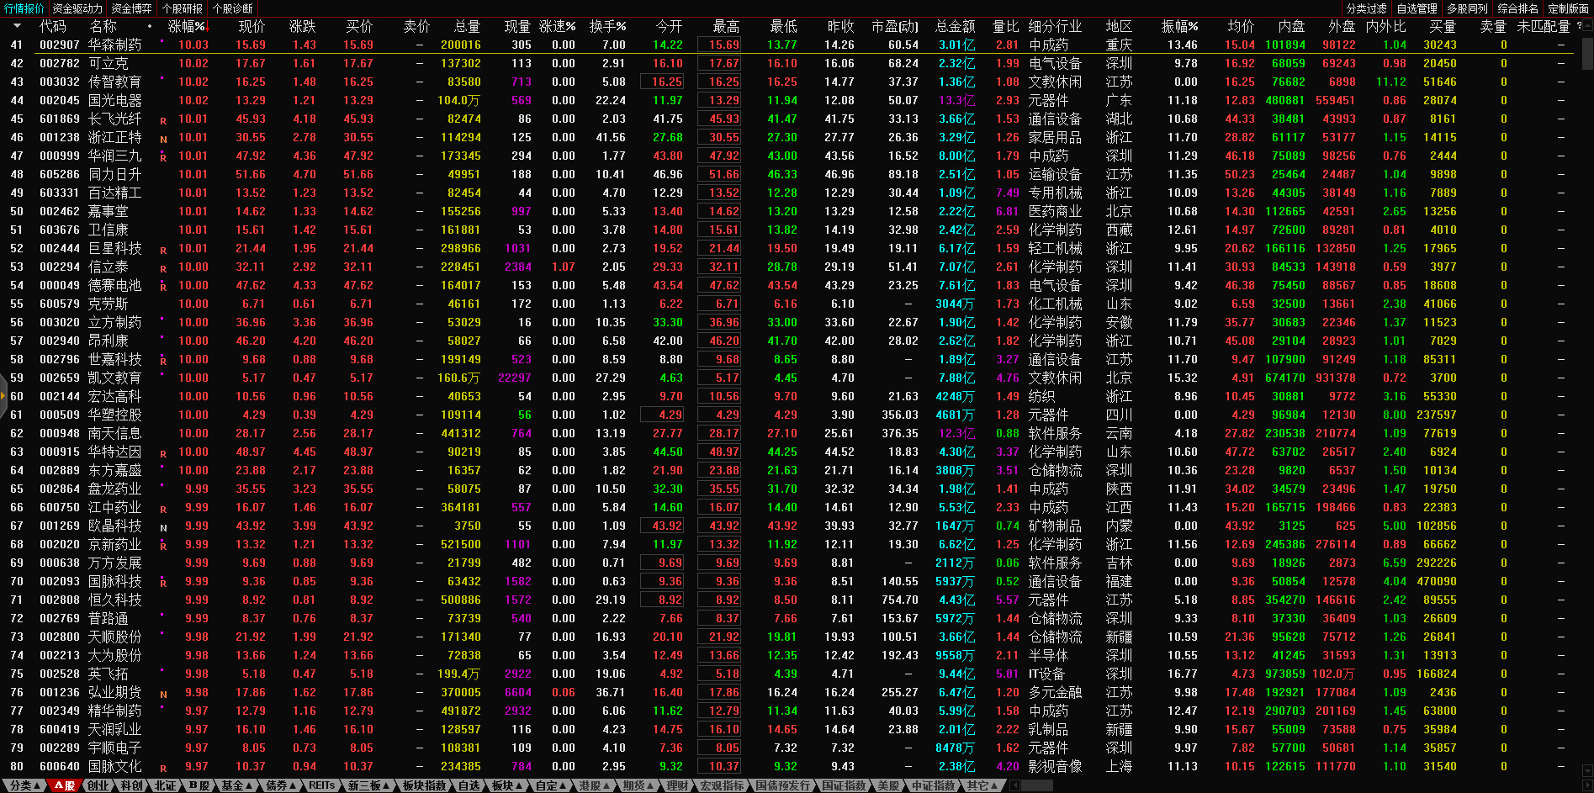The image size is (1594, 793).
Task: Click the R margin-trading marker next to 长飞光纤
Action: click(163, 121)
